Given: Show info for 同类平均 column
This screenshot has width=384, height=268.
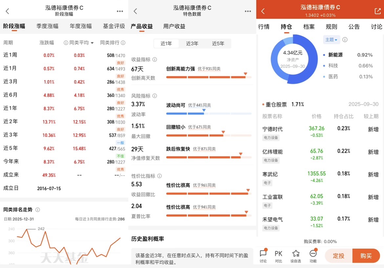Looking at the screenshot, I should (66, 43).
